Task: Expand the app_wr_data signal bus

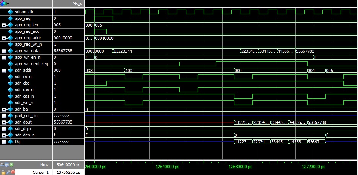Action: [x=4, y=51]
